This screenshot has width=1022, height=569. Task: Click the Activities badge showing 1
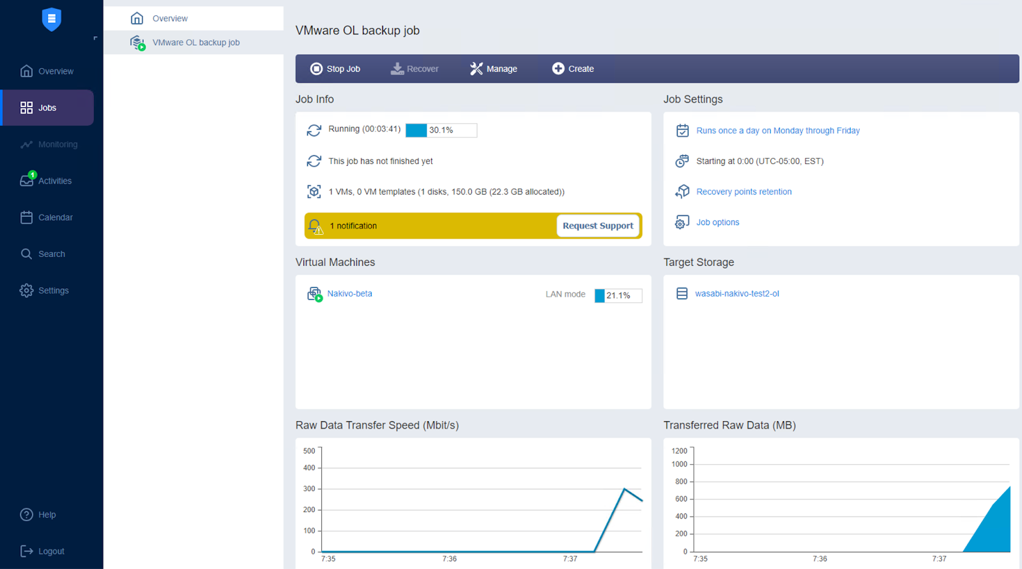33,175
